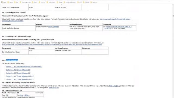Open the Oracle technetwork APEX downloads link
This screenshot has height=98, width=174.
tap(115, 19)
